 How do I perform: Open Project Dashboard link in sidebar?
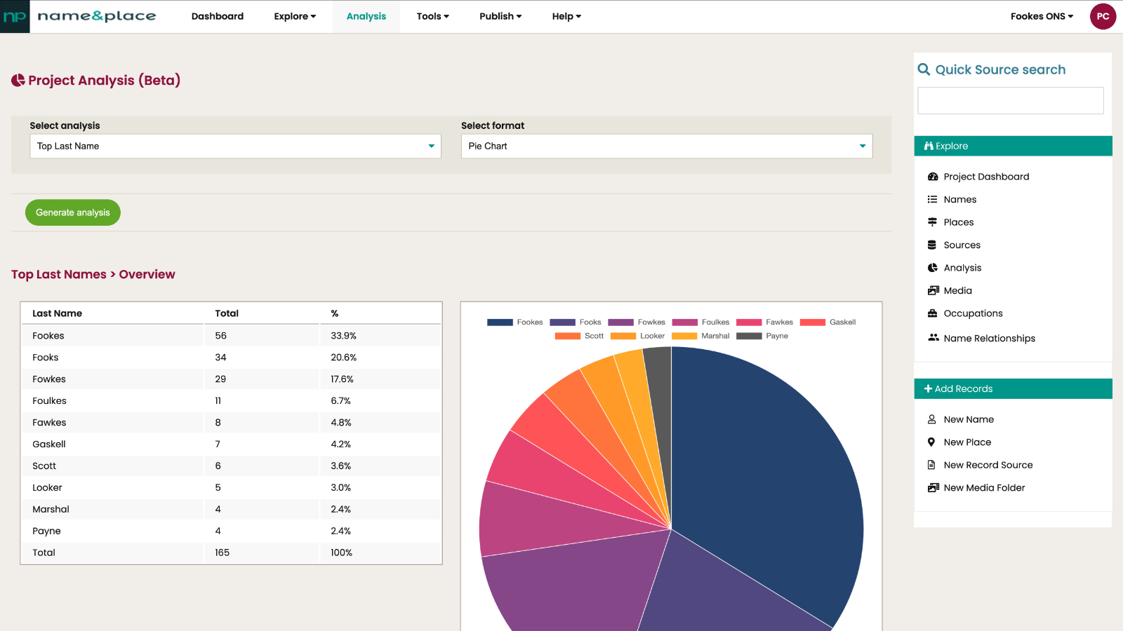tap(986, 177)
